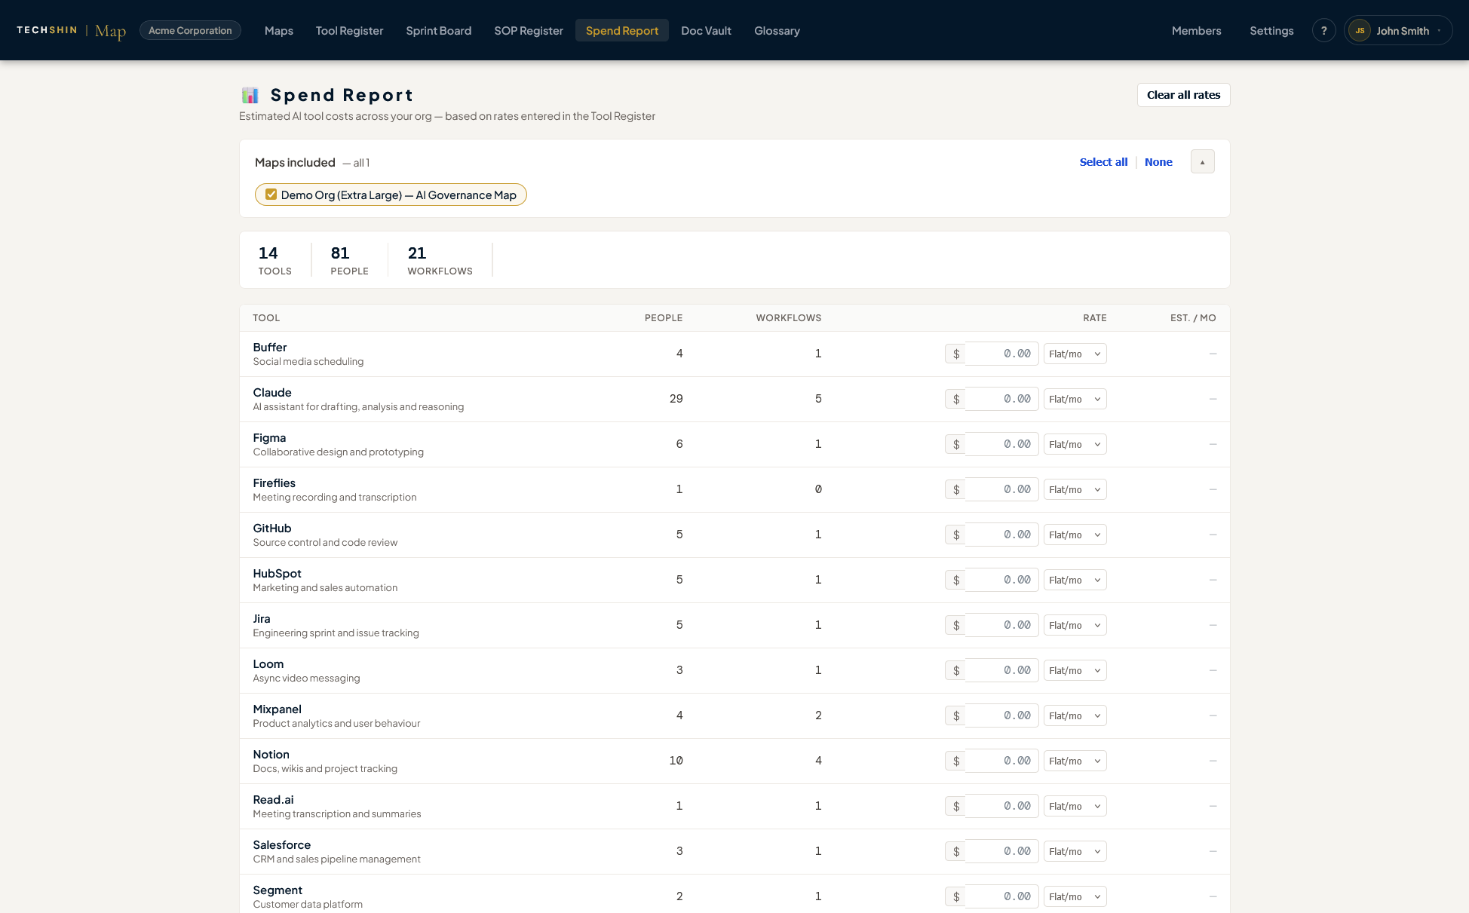The image size is (1469, 913).
Task: Open John Smith account dropdown
Action: point(1397,30)
